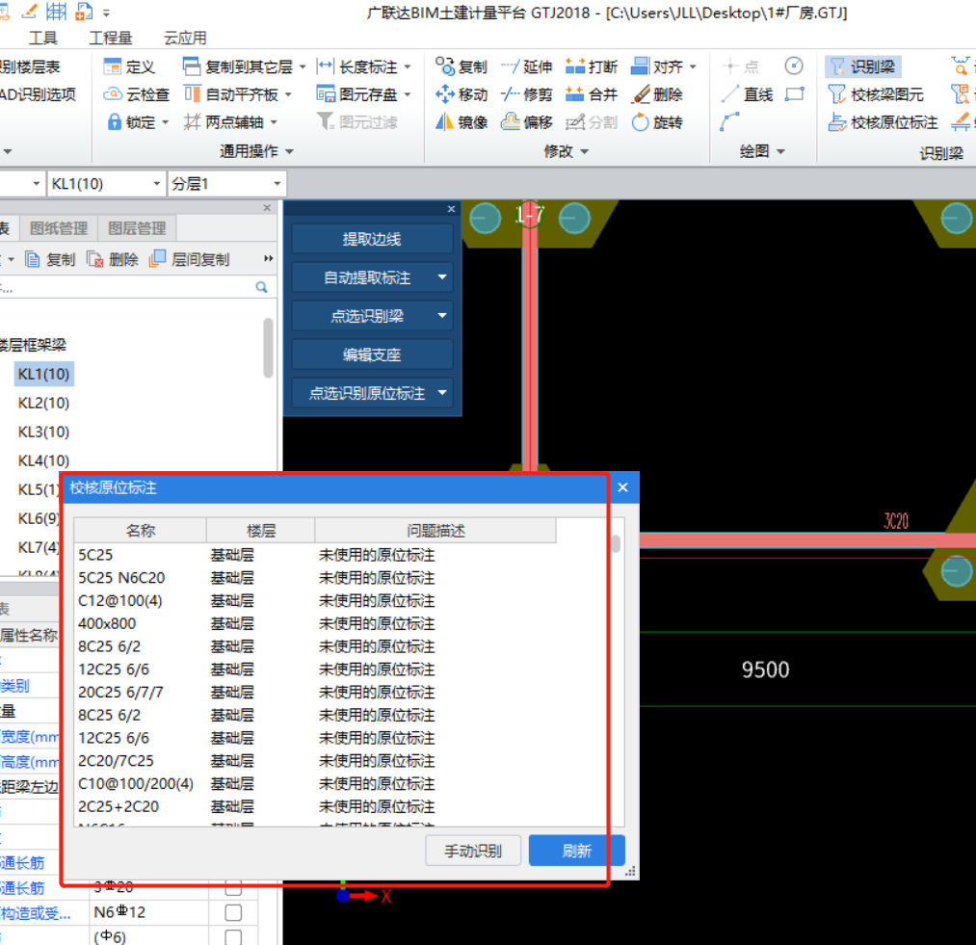Expand more toolbar options in component panel
The width and height of the screenshot is (976, 945).
pyautogui.click(x=268, y=258)
